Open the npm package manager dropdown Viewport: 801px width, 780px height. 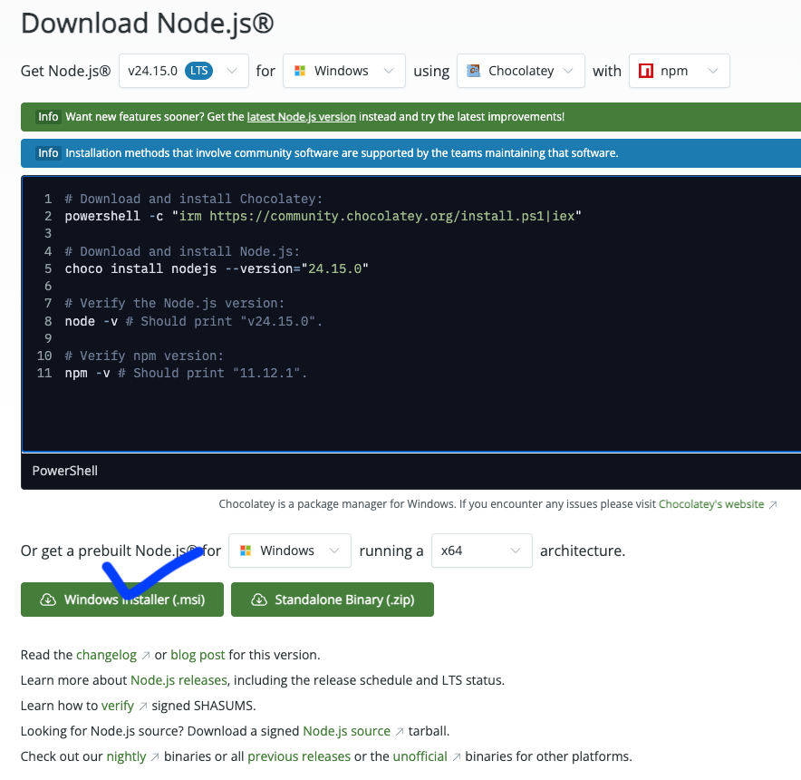[x=679, y=71]
